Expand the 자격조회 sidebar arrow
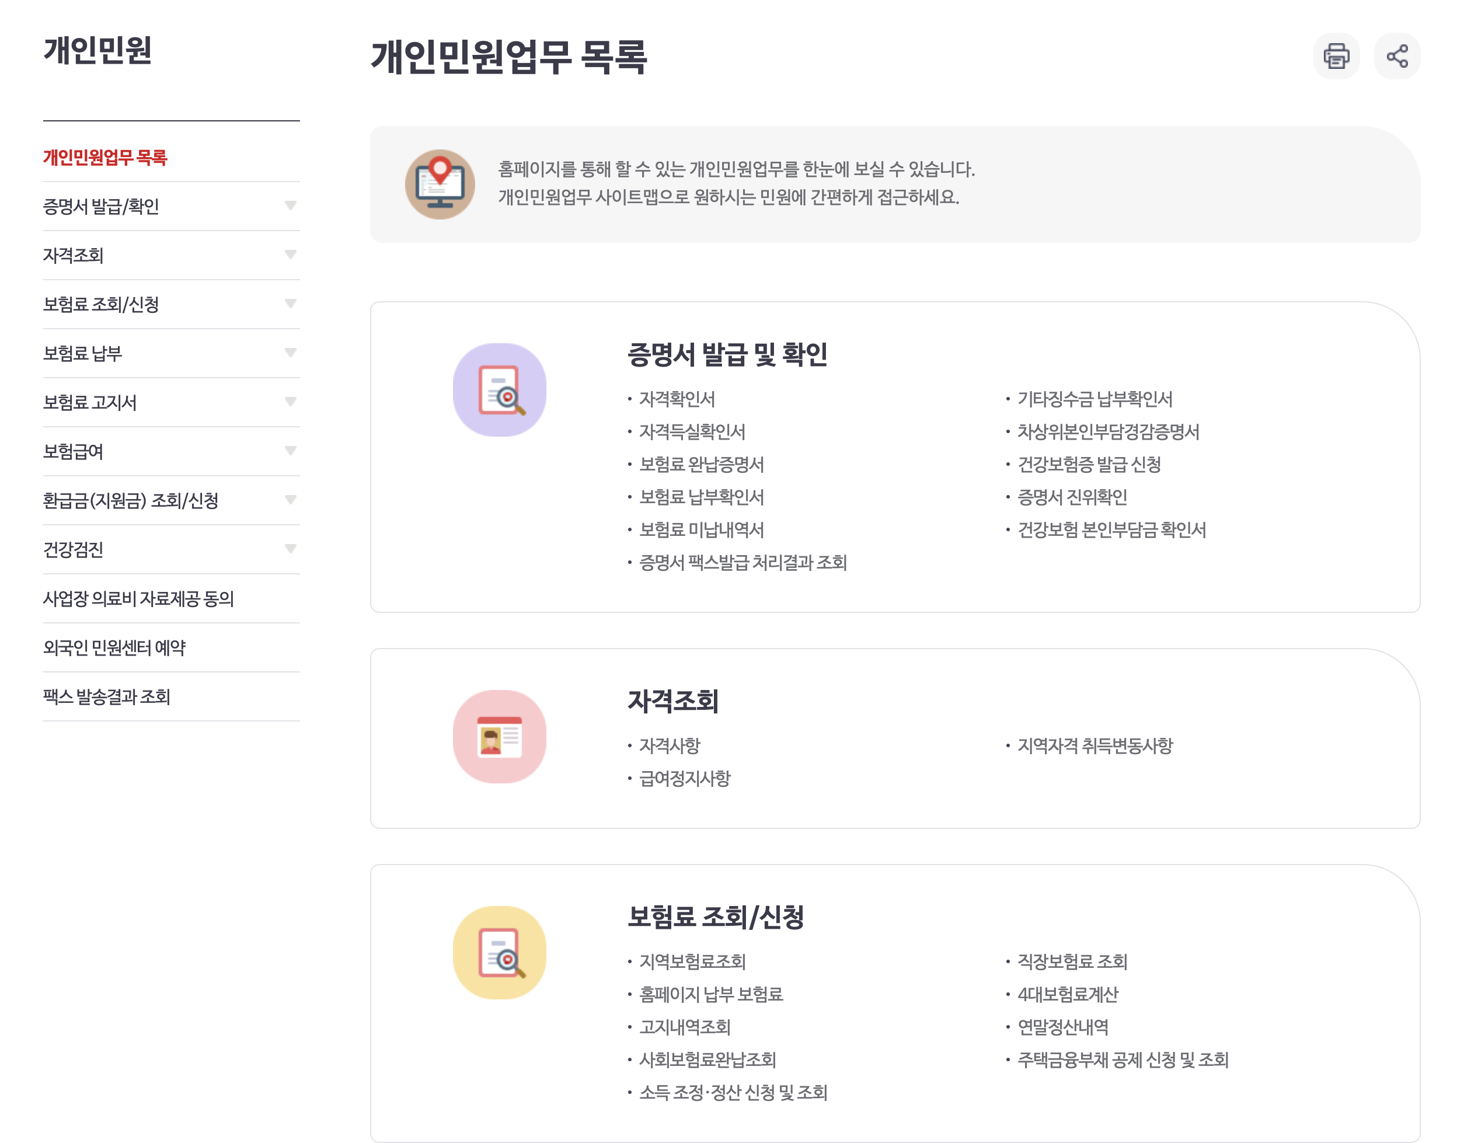 point(290,255)
